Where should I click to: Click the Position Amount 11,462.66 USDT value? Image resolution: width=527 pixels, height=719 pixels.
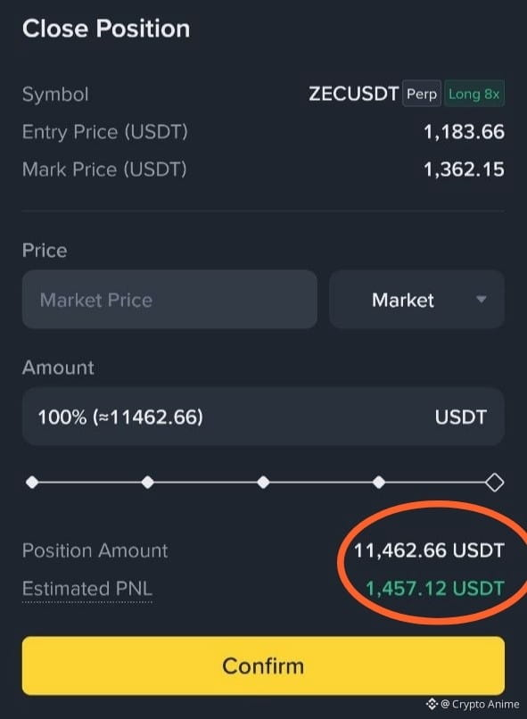click(x=429, y=550)
